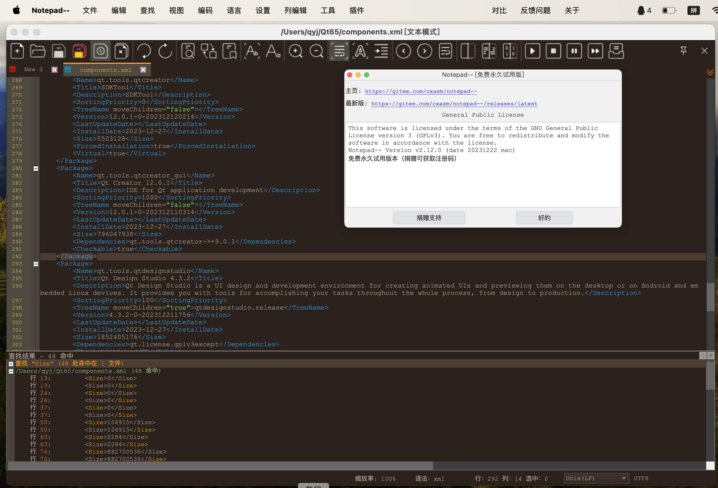Viewport: 718px width, 488px height.
Task: Undo the last edit
Action: tap(144, 51)
